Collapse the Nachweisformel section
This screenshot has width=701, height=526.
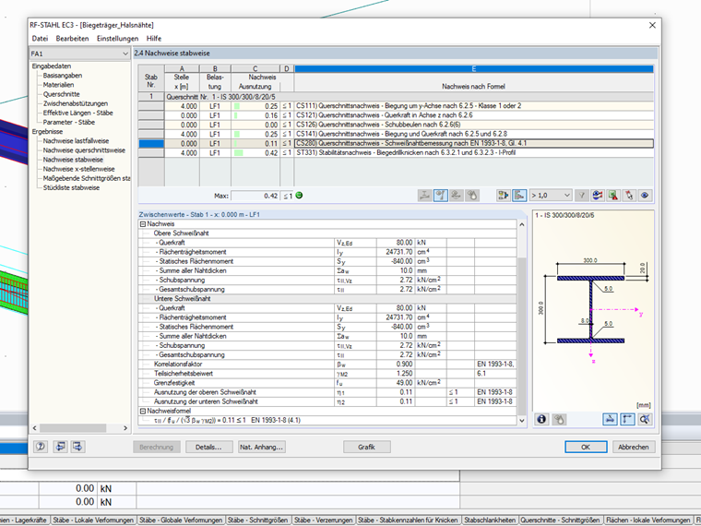[143, 411]
